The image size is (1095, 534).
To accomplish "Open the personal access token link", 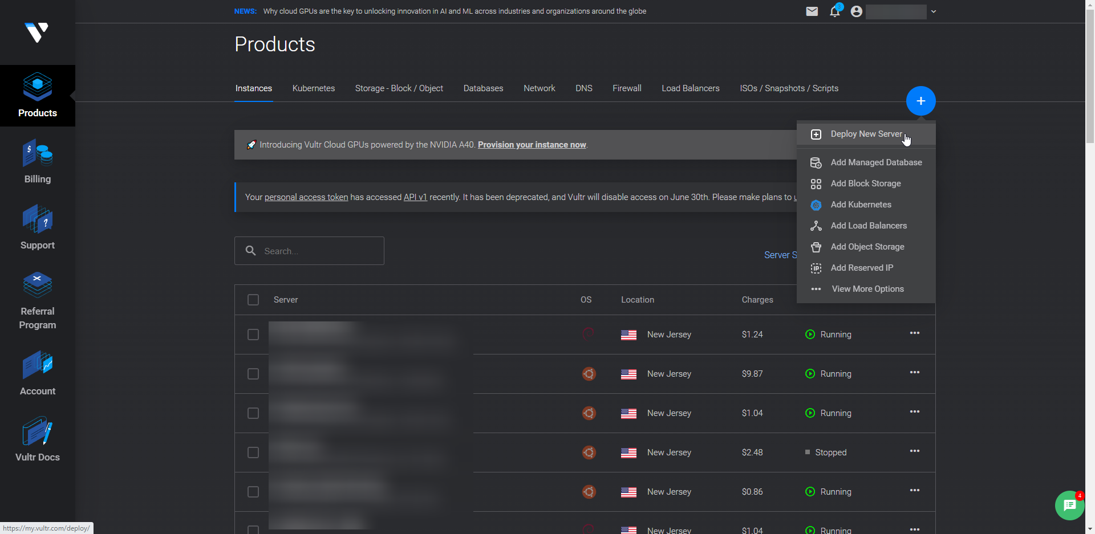I will (x=306, y=197).
